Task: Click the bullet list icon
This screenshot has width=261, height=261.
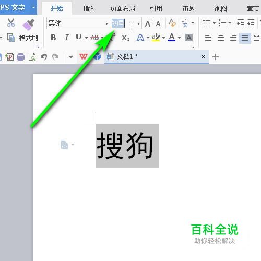Action: 207,23
